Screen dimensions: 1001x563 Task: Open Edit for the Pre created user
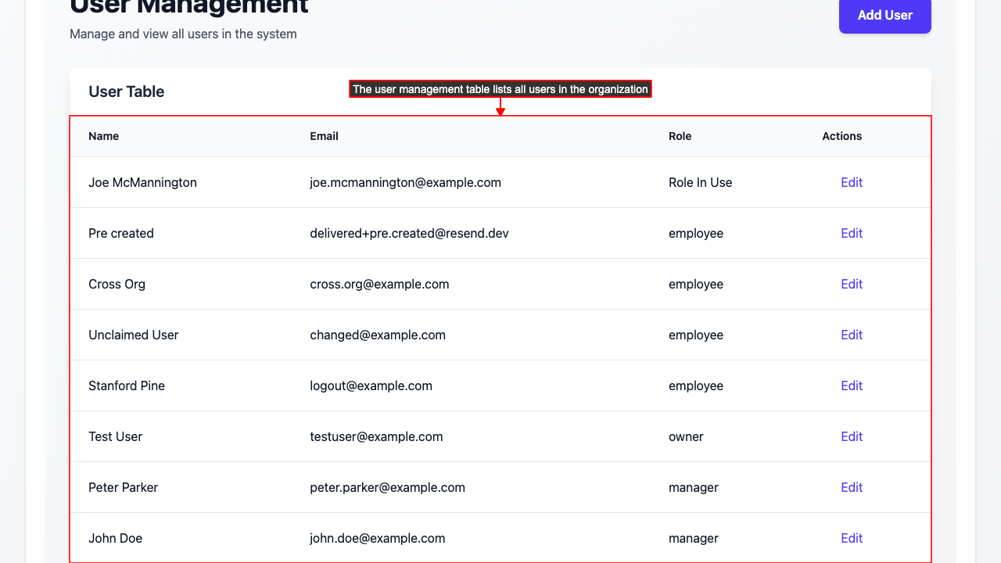click(x=852, y=233)
